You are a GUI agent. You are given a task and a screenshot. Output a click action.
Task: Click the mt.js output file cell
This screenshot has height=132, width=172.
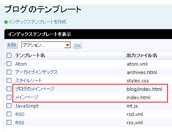(132, 106)
